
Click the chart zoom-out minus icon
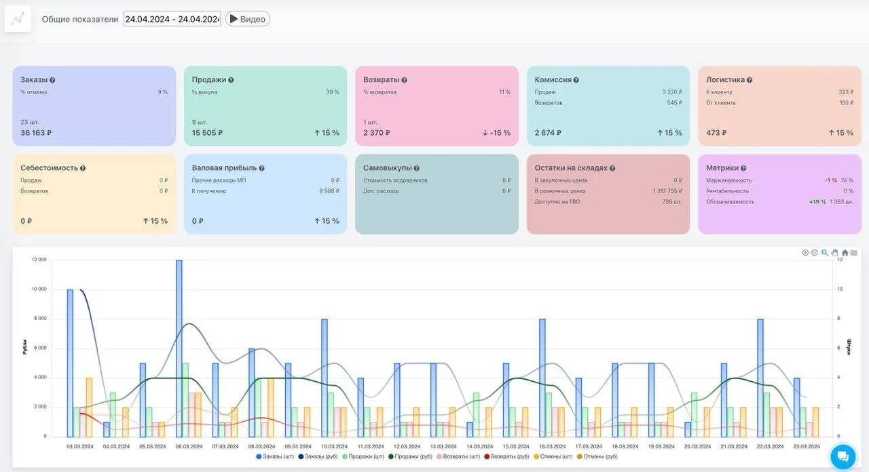pyautogui.click(x=815, y=253)
